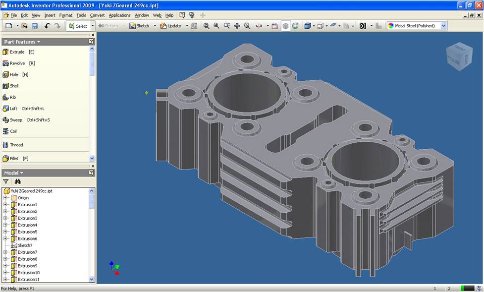
Task: Open dropdown arrow next to New icon
Action: pyautogui.click(x=17, y=26)
